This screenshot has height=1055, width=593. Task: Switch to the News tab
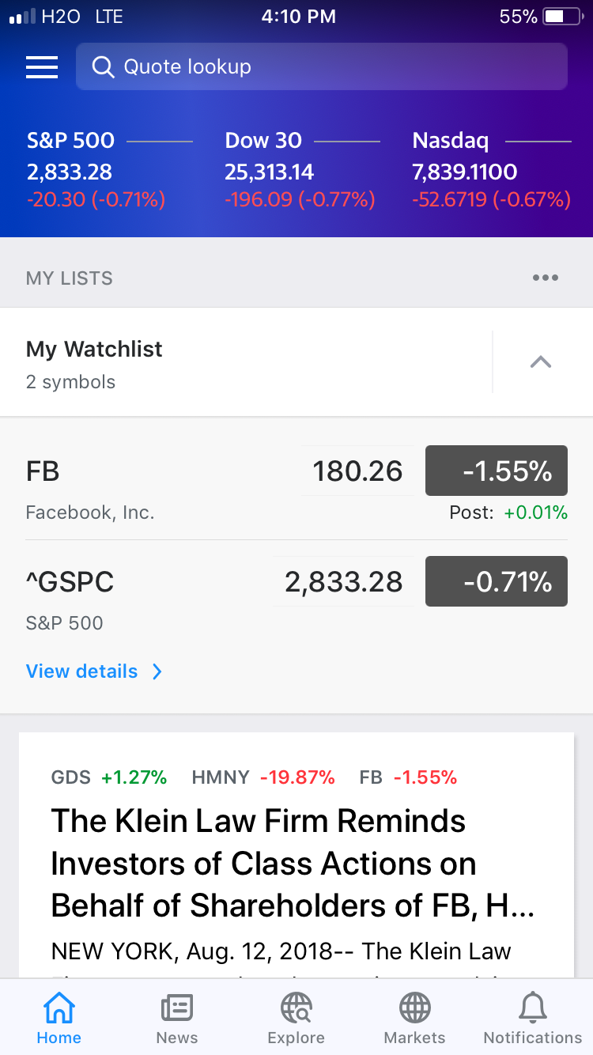(x=177, y=1019)
